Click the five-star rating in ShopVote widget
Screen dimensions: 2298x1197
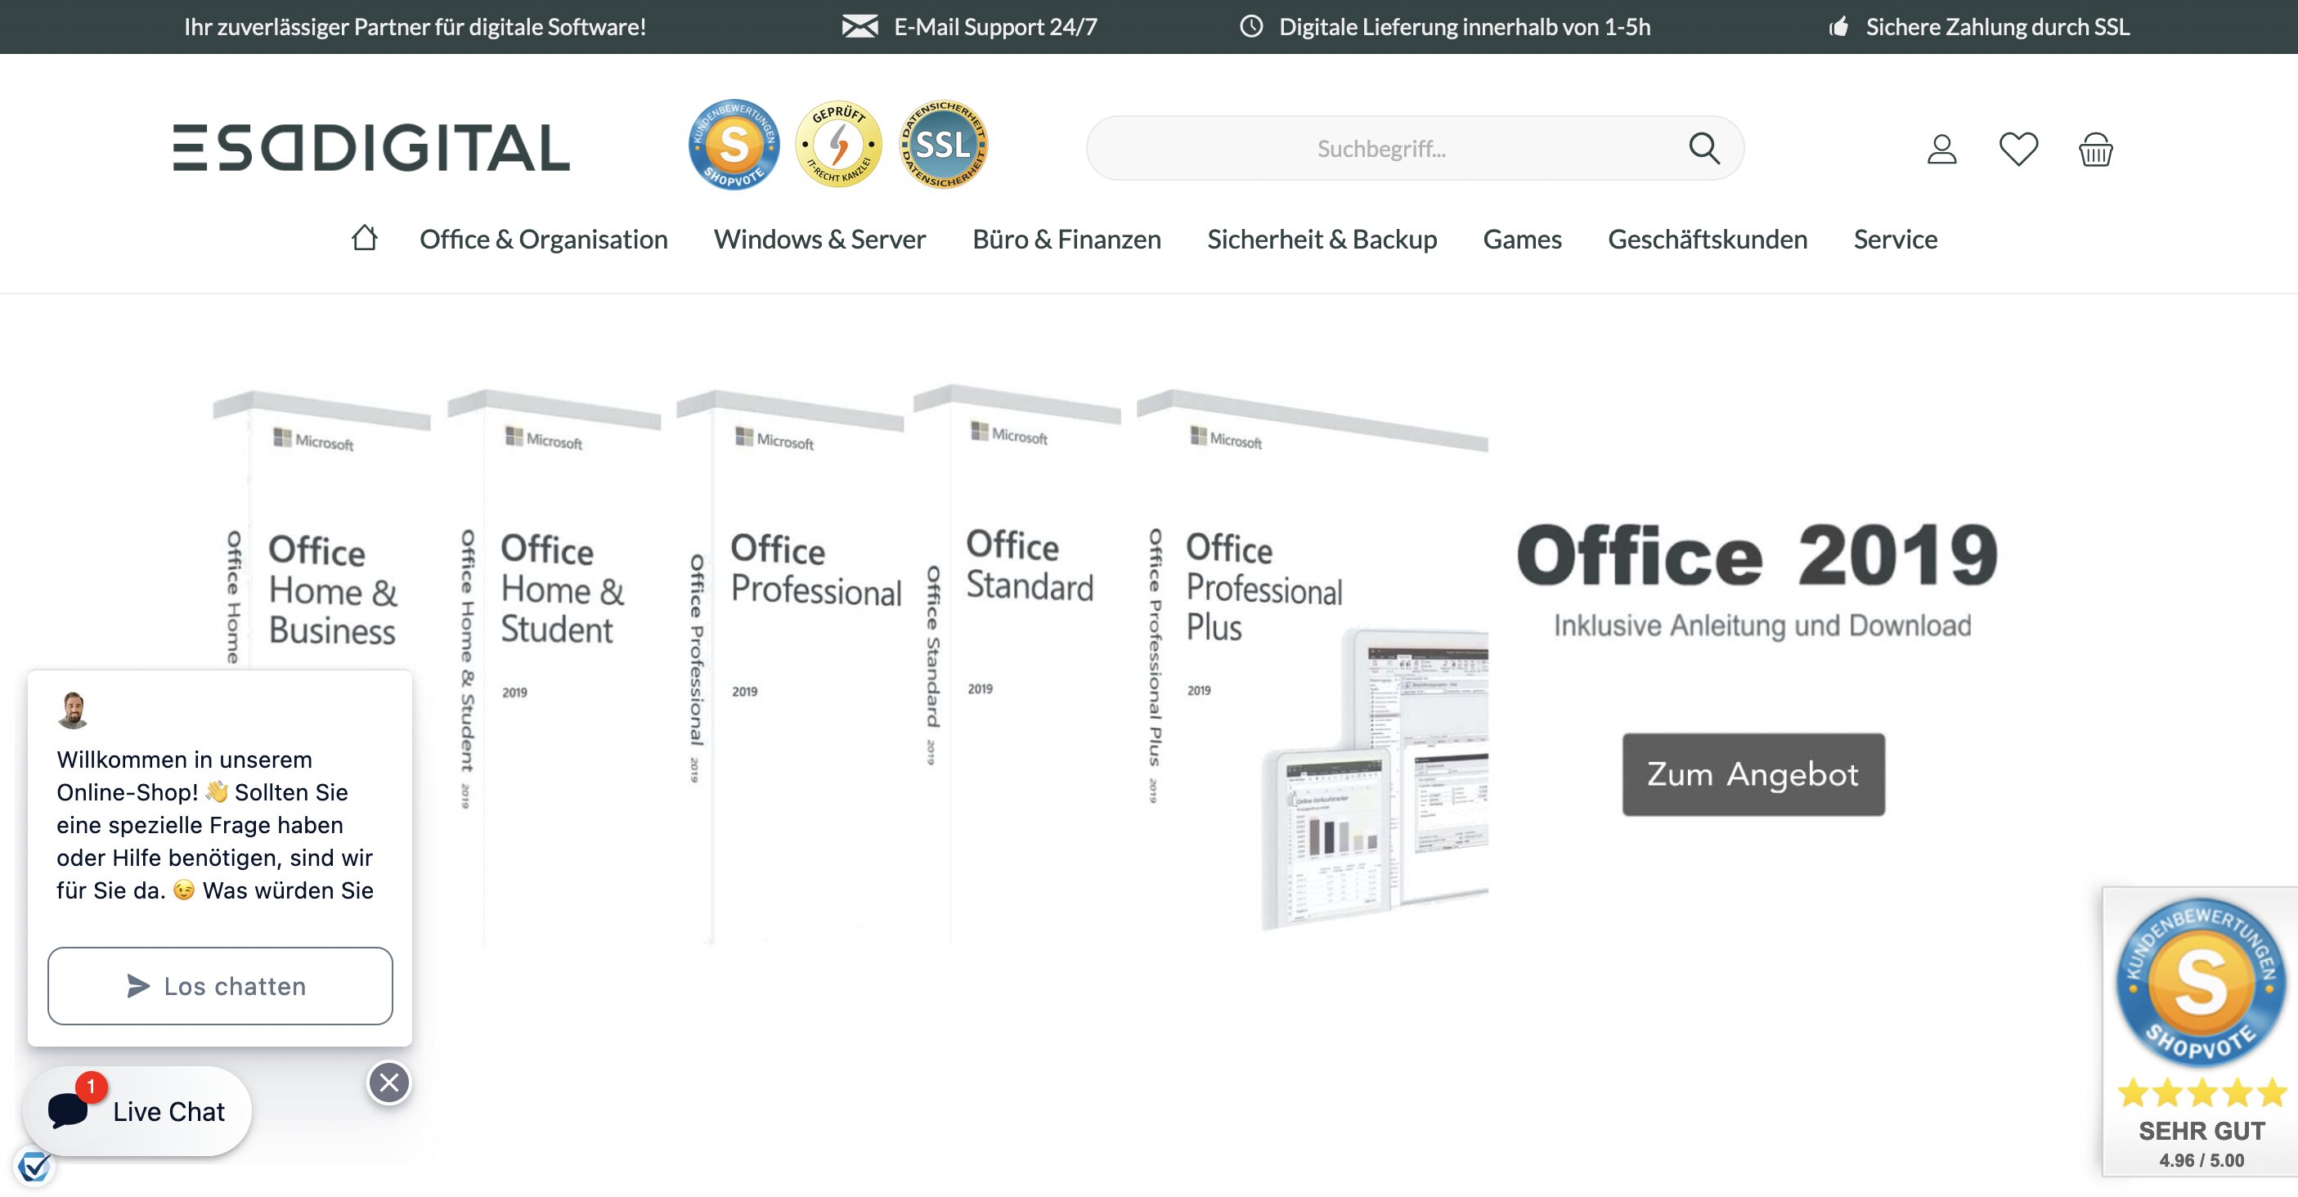tap(2202, 1092)
